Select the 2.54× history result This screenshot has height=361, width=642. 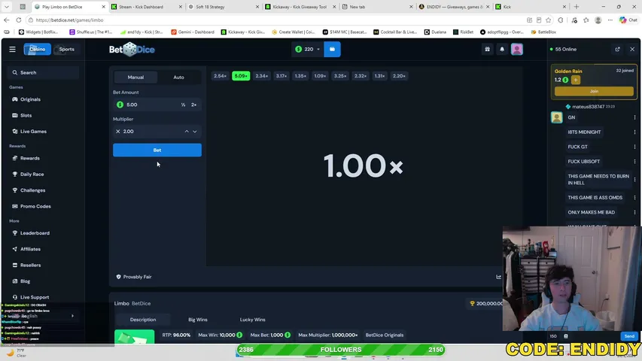(221, 76)
